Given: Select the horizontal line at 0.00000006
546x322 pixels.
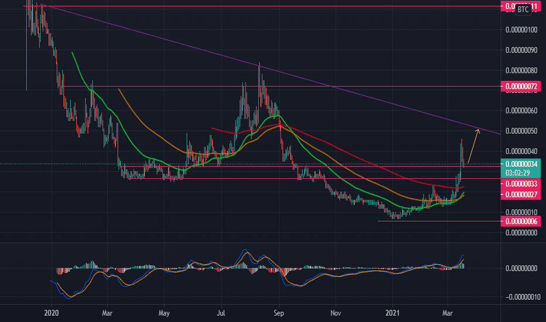Looking at the screenshot, I should tap(439, 221).
